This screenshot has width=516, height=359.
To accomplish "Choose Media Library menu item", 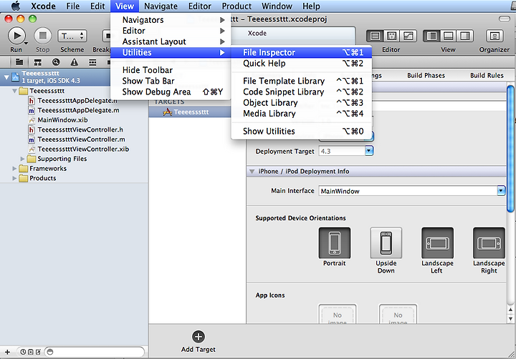I will coord(302,113).
